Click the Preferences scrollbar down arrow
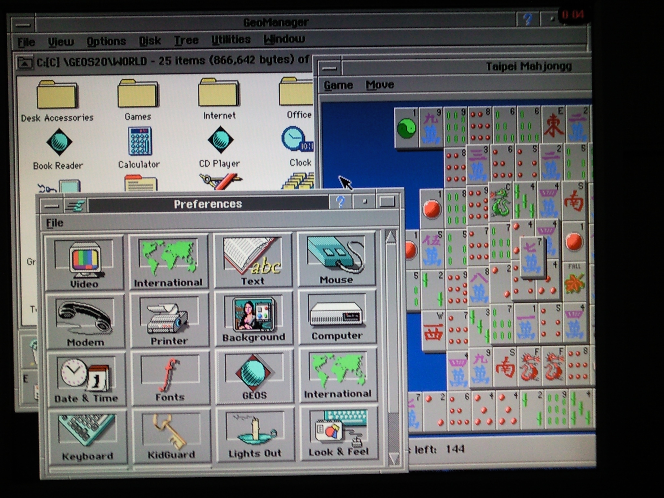664x498 pixels. coord(393,457)
